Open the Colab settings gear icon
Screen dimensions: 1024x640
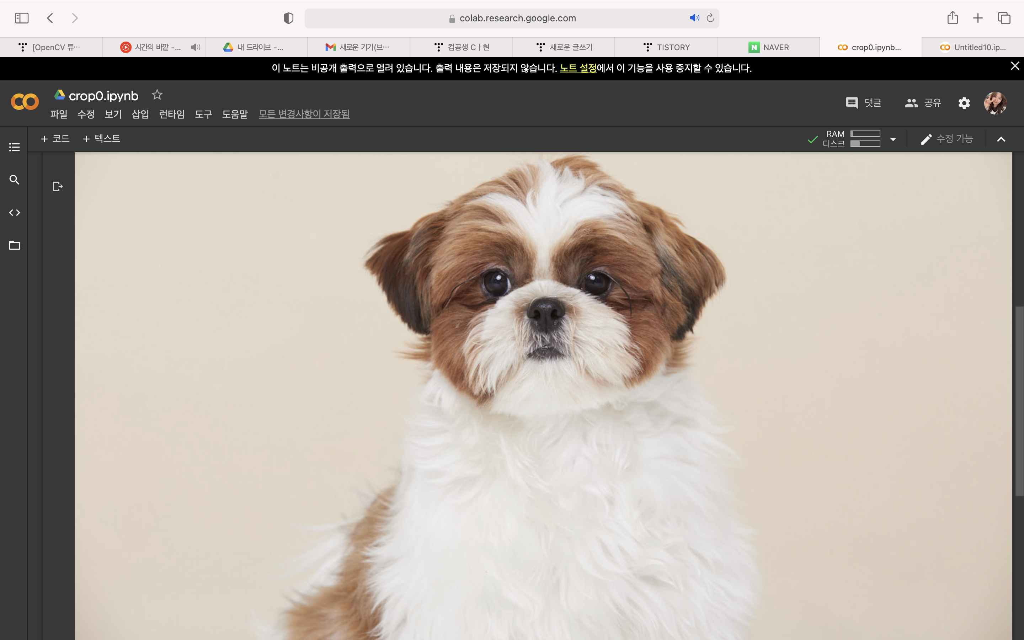coord(964,103)
